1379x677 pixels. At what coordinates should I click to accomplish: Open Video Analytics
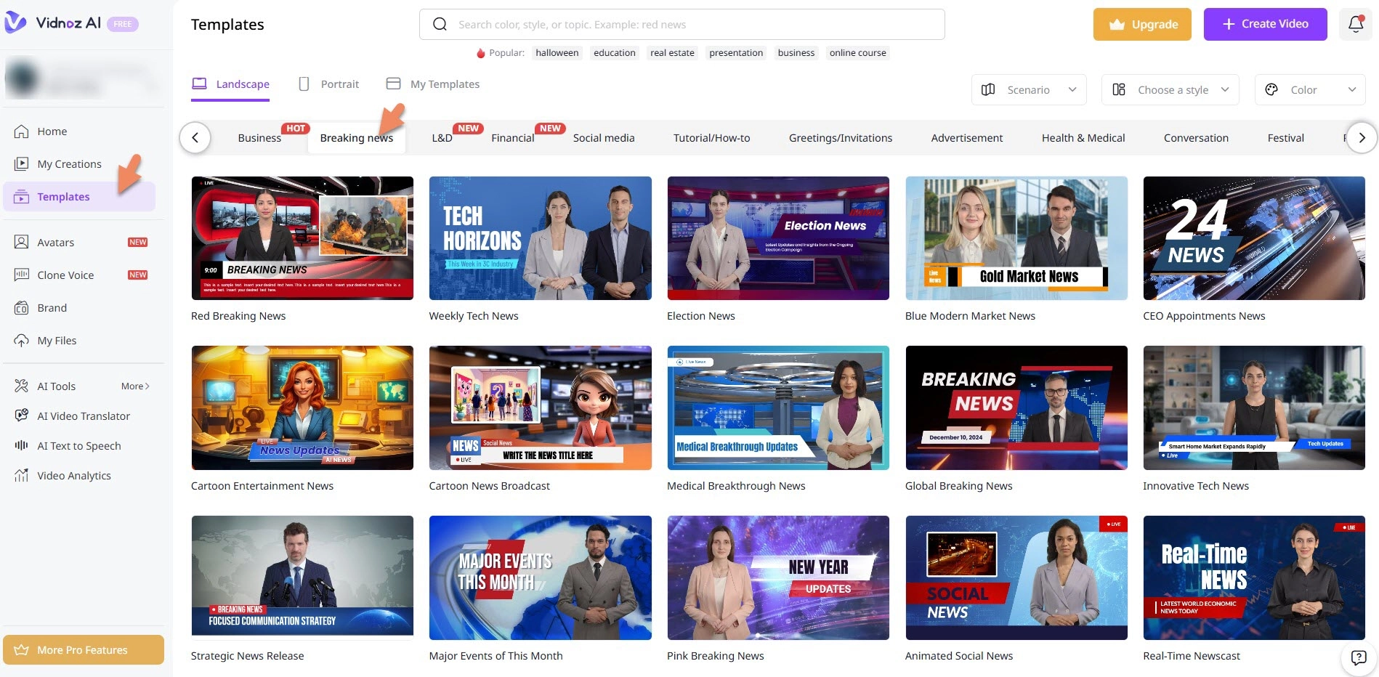[x=73, y=475]
